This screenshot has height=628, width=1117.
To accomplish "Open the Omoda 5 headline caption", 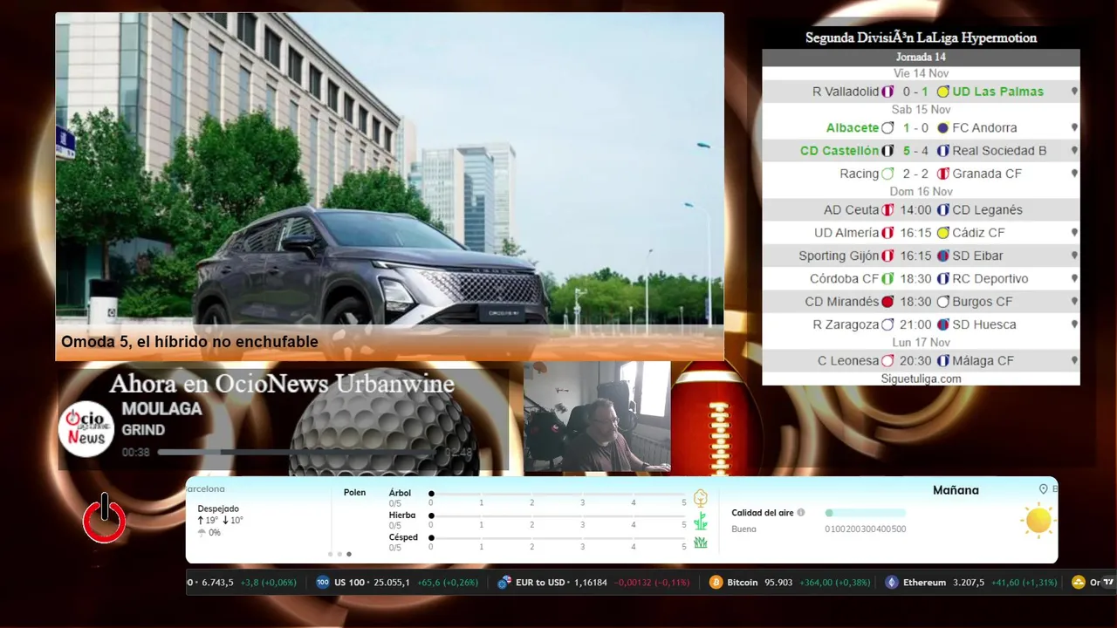I will pos(189,342).
